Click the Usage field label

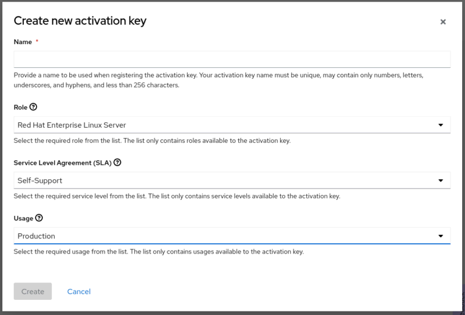point(23,219)
